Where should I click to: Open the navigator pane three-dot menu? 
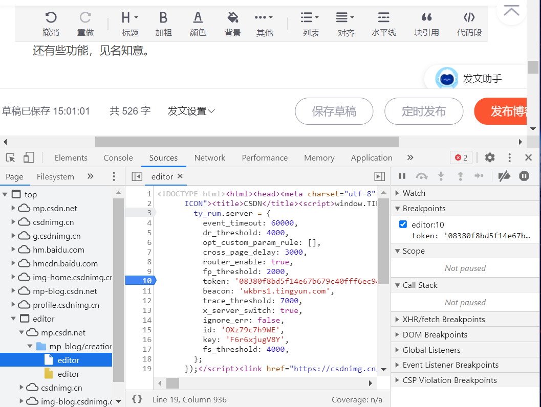[x=114, y=176]
